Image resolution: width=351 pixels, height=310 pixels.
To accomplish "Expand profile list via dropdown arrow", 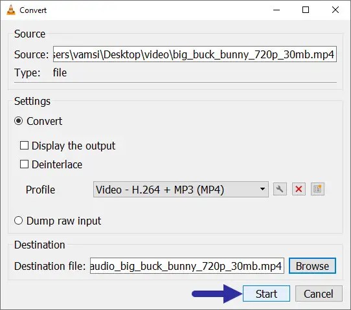I will click(x=262, y=189).
